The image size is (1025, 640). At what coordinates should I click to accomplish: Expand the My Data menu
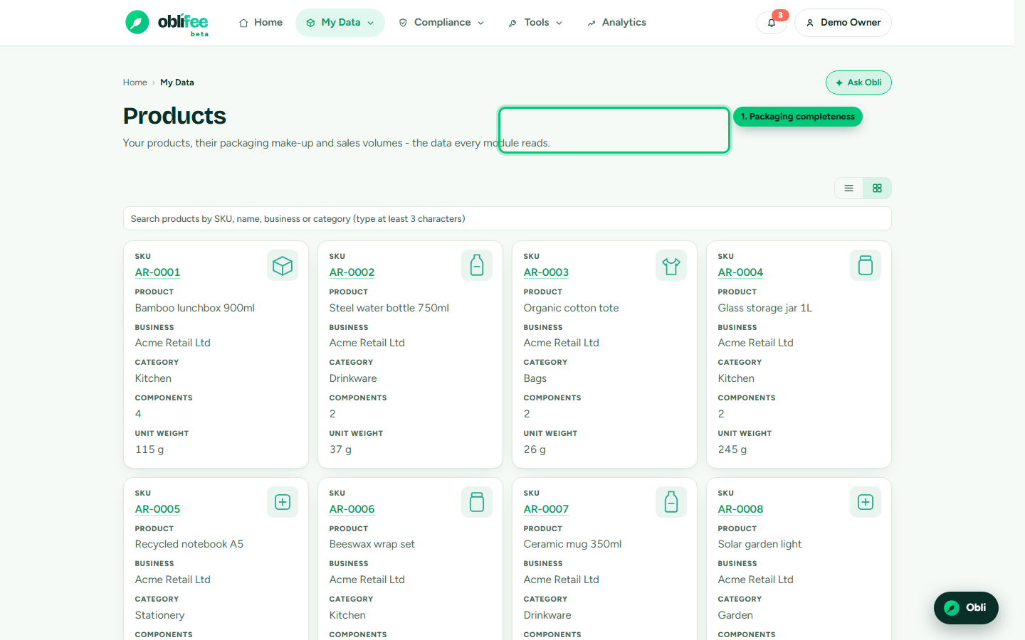click(340, 23)
